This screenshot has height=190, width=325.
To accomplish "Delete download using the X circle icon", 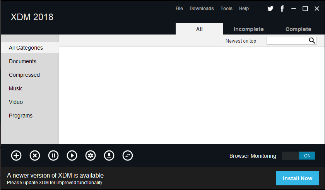I will click(35, 155).
